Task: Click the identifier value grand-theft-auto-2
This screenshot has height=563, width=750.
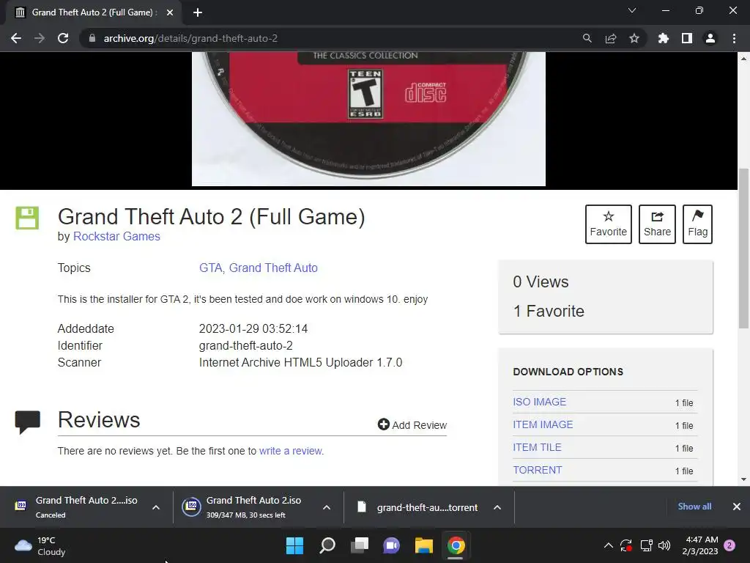Action: tap(246, 346)
